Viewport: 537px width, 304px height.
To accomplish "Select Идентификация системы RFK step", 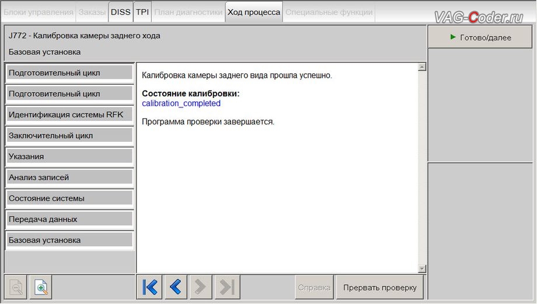I will [69, 114].
